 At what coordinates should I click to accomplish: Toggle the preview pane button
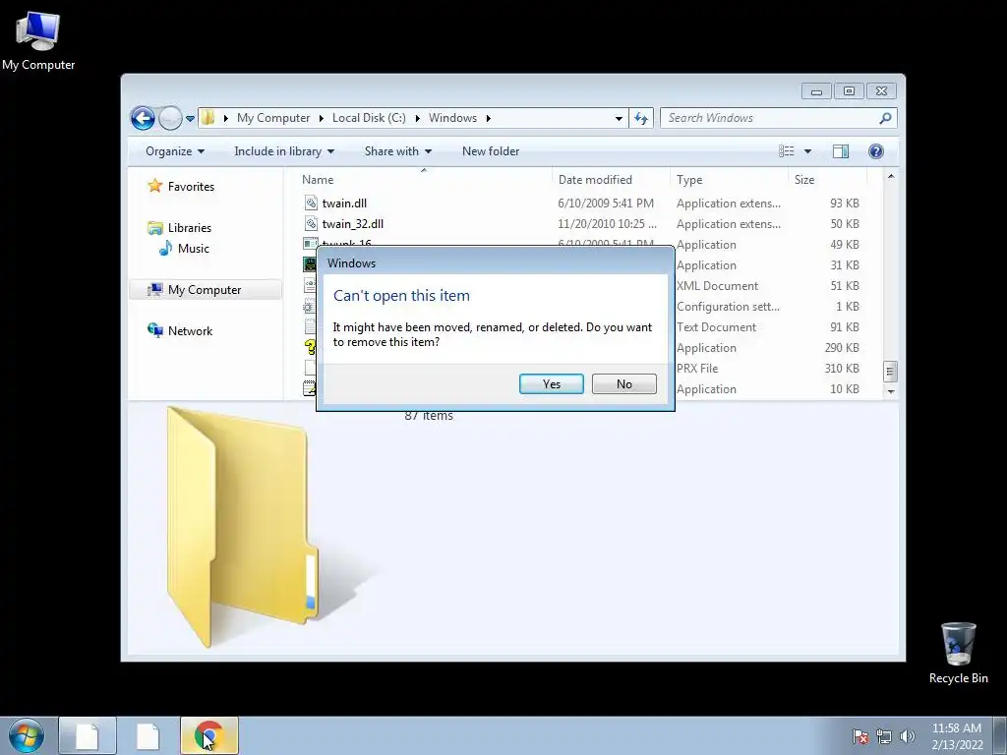pyautogui.click(x=841, y=151)
